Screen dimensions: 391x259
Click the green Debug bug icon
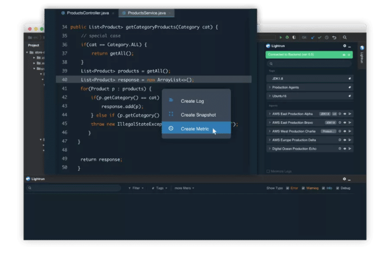click(287, 37)
